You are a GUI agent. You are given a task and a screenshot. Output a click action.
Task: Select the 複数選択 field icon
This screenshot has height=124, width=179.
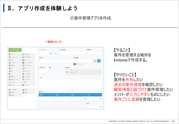pos(10,66)
